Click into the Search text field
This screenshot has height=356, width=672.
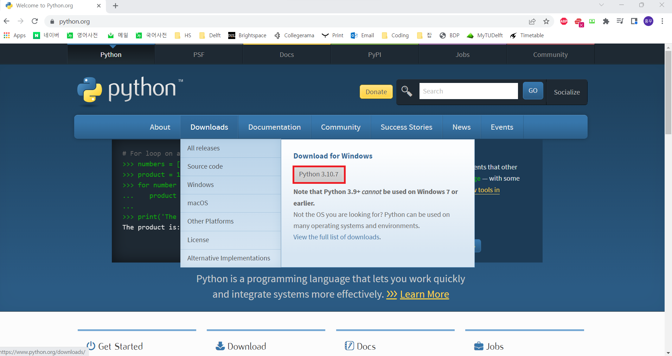(468, 91)
